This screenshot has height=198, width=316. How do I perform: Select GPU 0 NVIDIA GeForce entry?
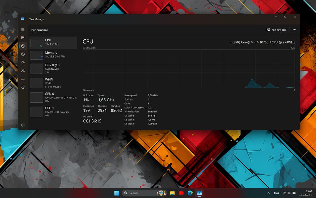(x=53, y=97)
